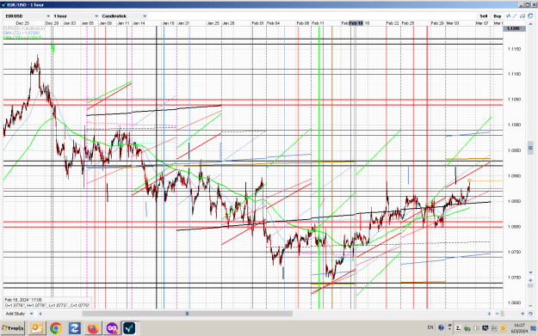Screen dimensions: 538x336
Task: Switch to the trading platform taskbar button
Action: pyautogui.click(x=130, y=327)
